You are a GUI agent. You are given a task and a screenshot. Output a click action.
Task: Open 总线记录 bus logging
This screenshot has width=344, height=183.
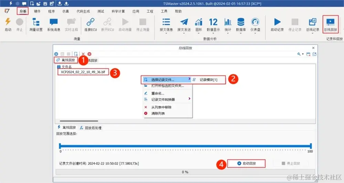pos(313,25)
